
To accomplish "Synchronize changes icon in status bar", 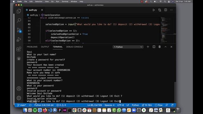I will [x=30, y=105].
